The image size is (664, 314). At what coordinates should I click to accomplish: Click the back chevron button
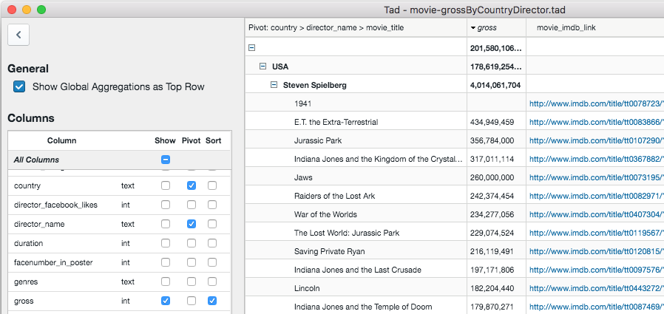[x=18, y=34]
